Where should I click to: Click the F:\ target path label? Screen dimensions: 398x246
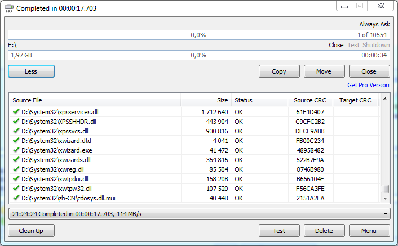(x=12, y=45)
